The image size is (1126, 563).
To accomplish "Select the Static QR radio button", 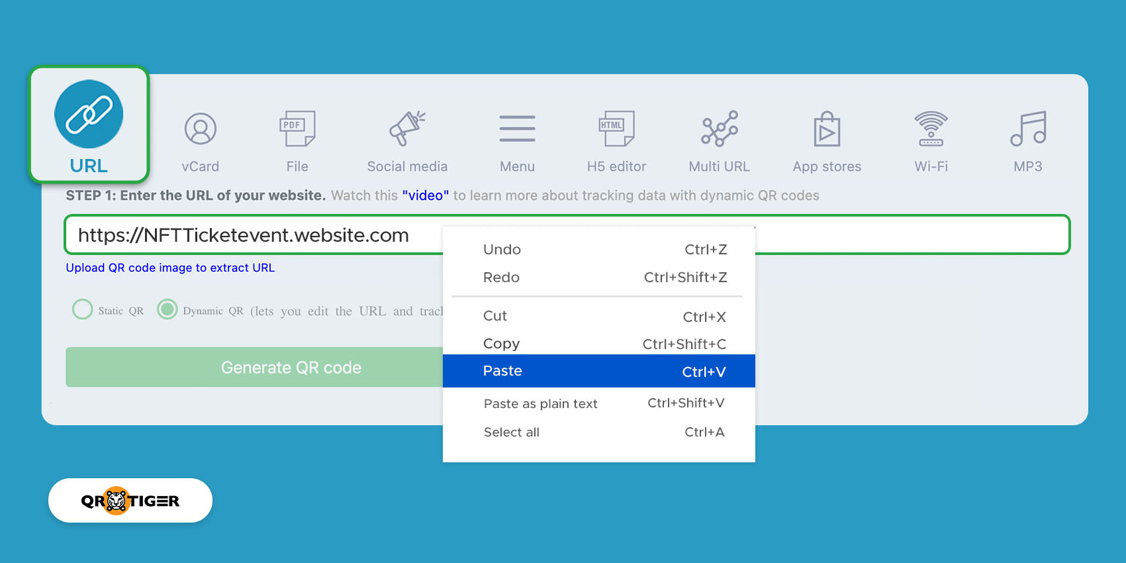I will click(83, 309).
